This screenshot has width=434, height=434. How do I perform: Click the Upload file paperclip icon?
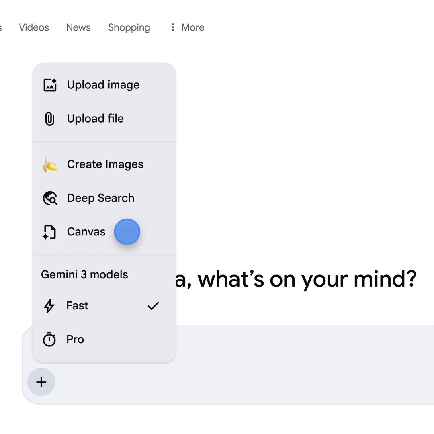point(50,119)
